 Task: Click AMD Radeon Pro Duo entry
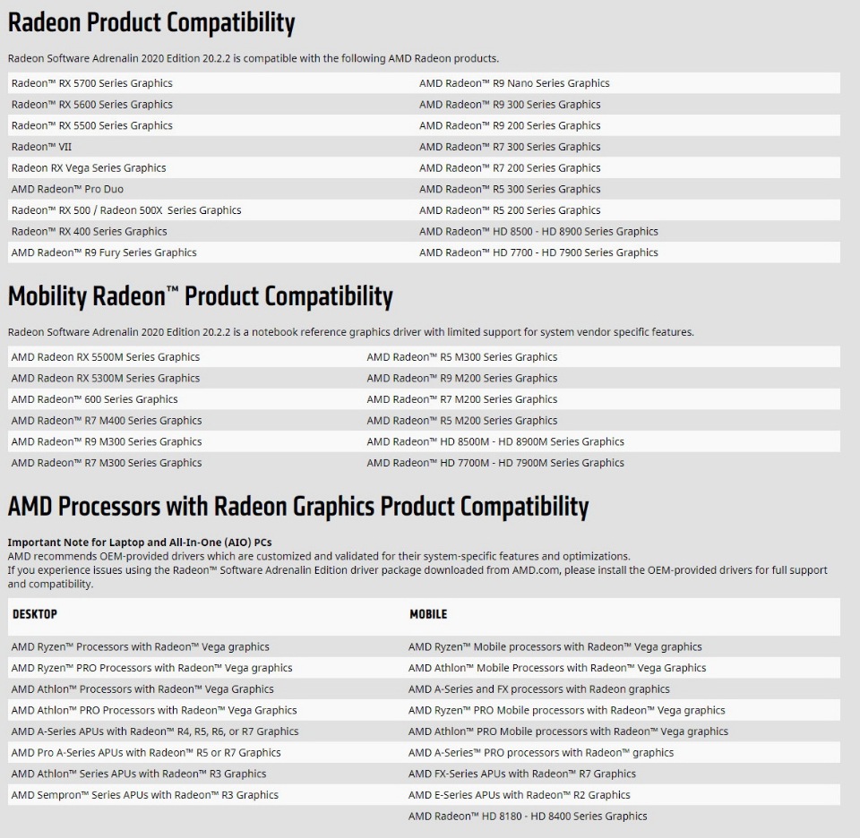(67, 189)
